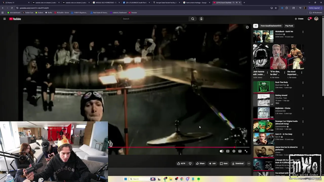
Task: Click the Create button
Action: [x=299, y=19]
